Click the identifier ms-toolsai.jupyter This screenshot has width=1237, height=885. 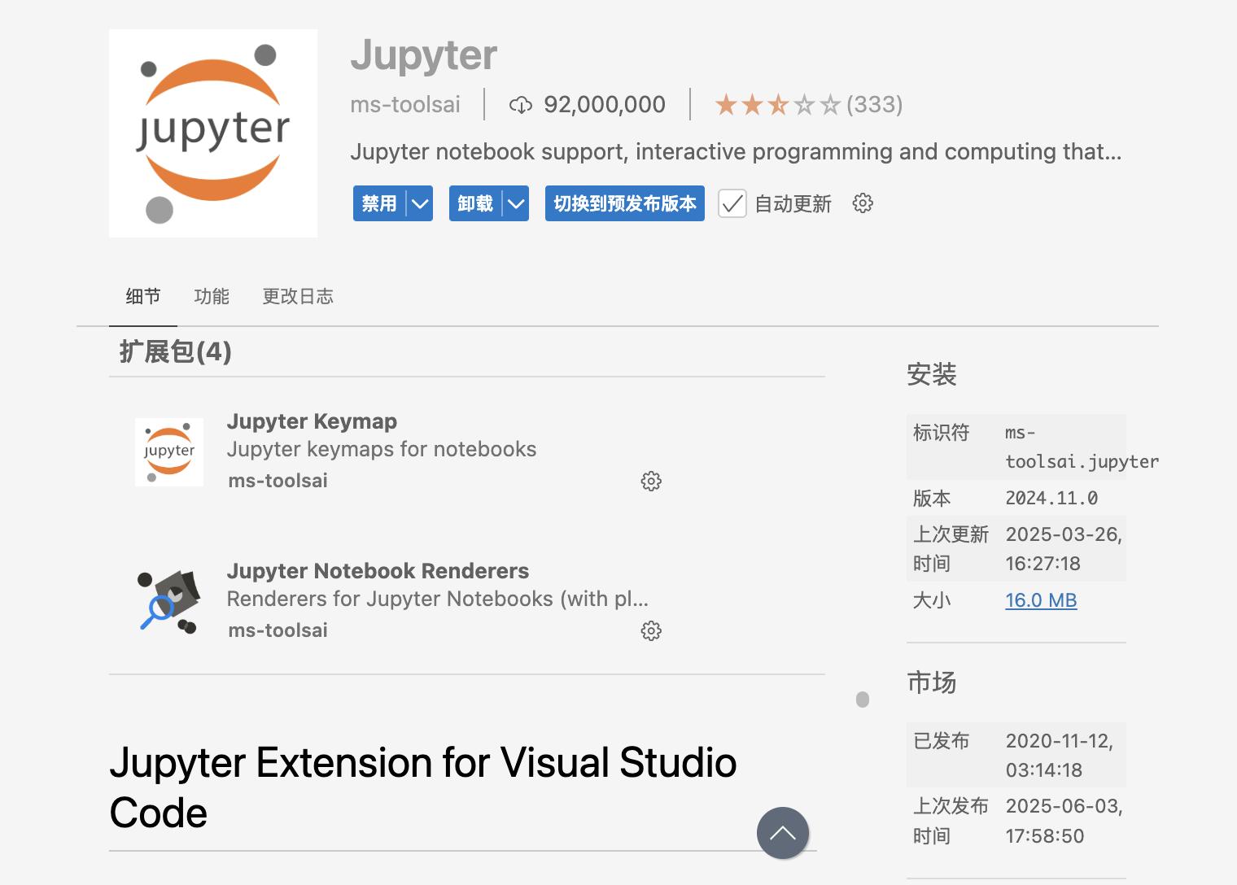tap(1082, 447)
